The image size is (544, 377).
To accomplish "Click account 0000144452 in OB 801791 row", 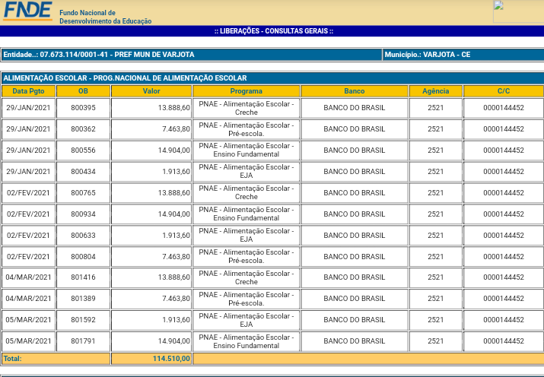I will 504,341.
